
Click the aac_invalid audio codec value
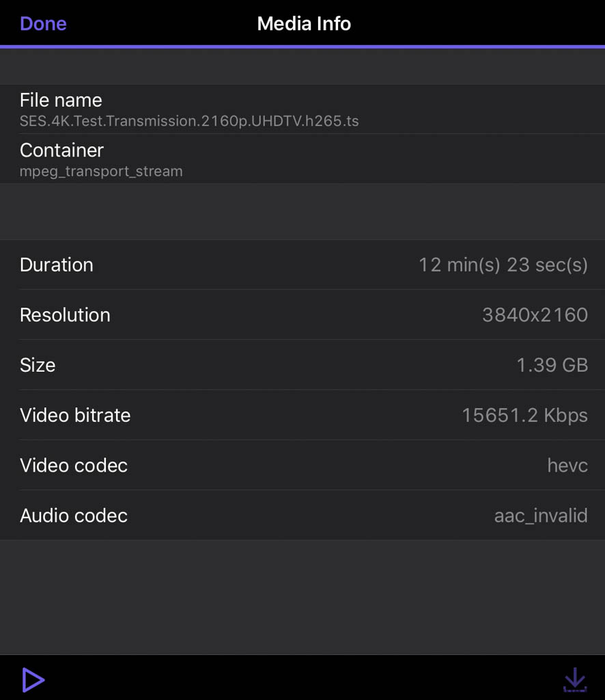click(541, 515)
